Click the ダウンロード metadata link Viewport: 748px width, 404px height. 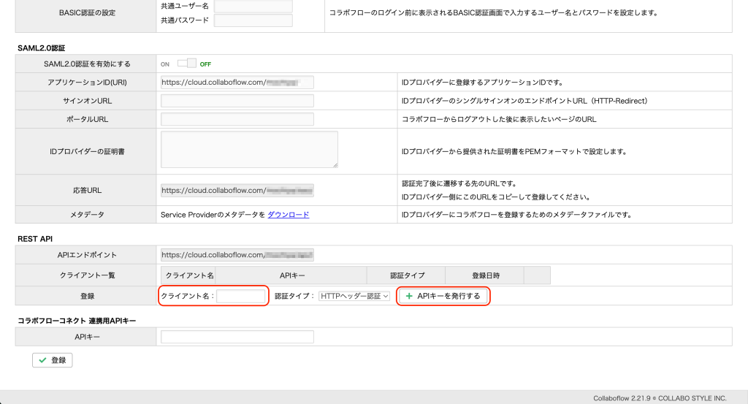288,214
